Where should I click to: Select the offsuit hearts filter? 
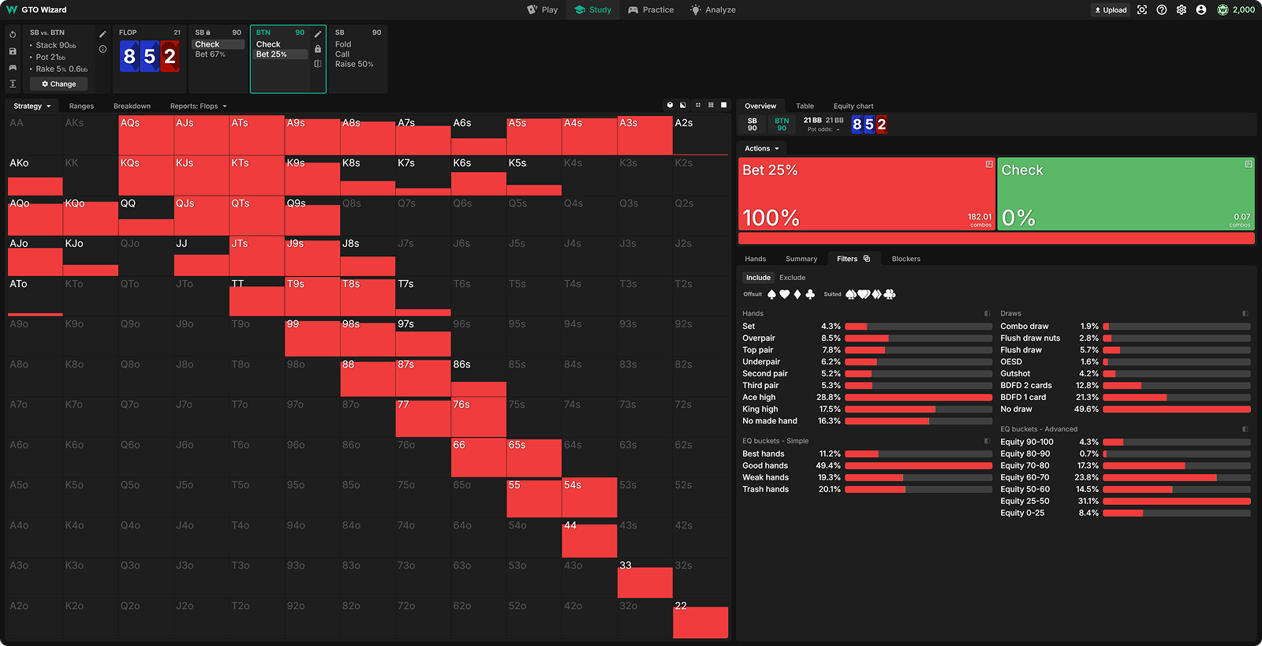(x=784, y=294)
